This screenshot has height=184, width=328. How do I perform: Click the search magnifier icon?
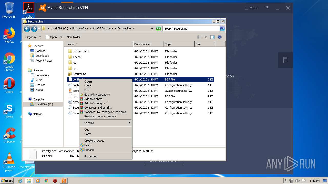tap(222, 29)
